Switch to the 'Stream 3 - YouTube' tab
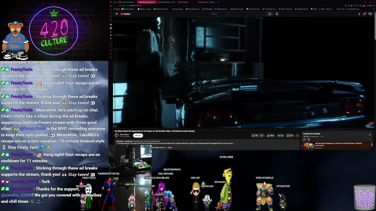 pos(207,2)
